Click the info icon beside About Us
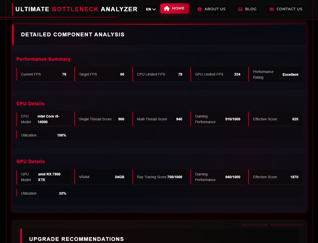Image resolution: width=318 pixels, height=243 pixels. [x=200, y=9]
